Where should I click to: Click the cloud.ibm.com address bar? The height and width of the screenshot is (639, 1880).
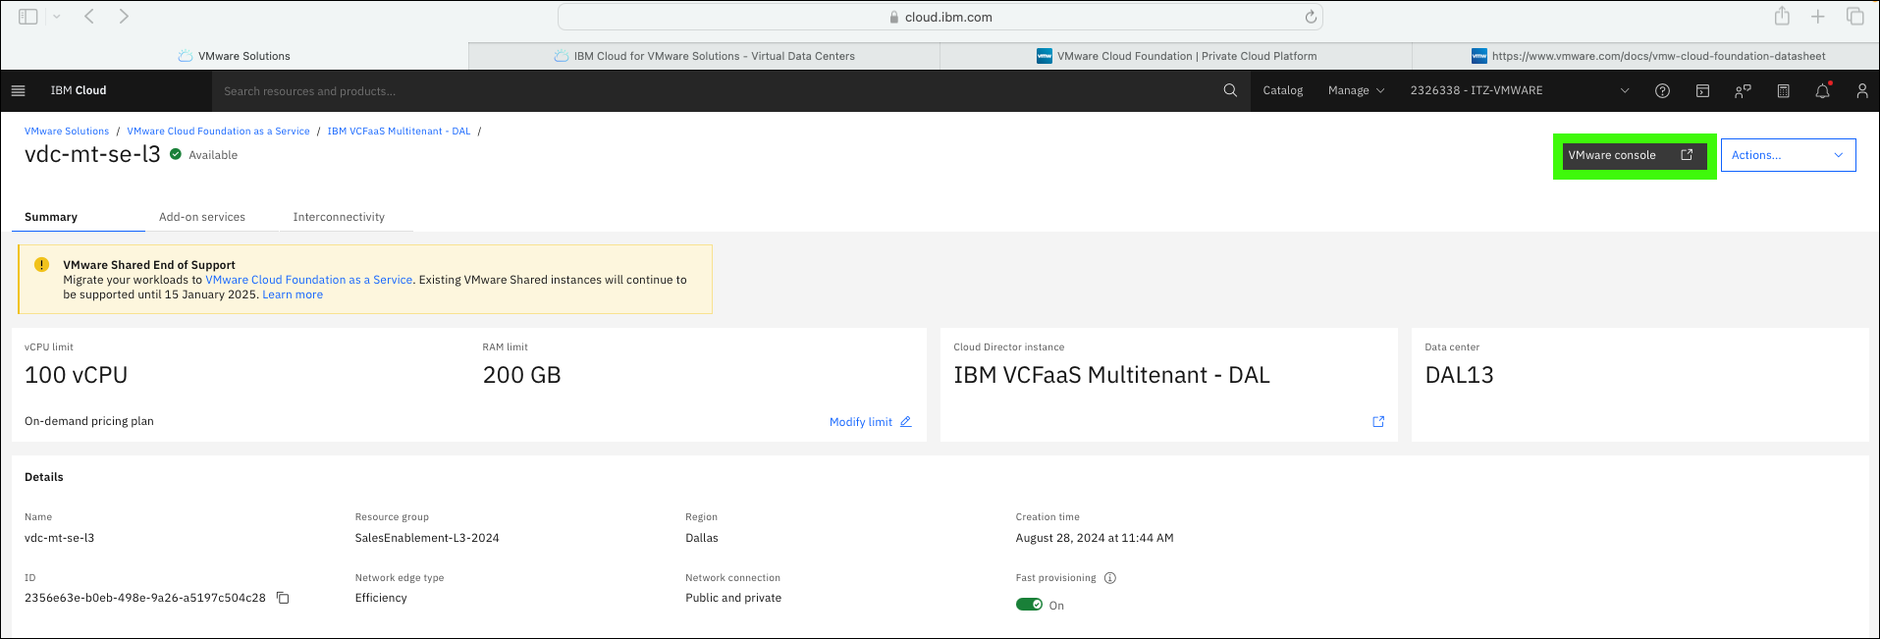[940, 17]
